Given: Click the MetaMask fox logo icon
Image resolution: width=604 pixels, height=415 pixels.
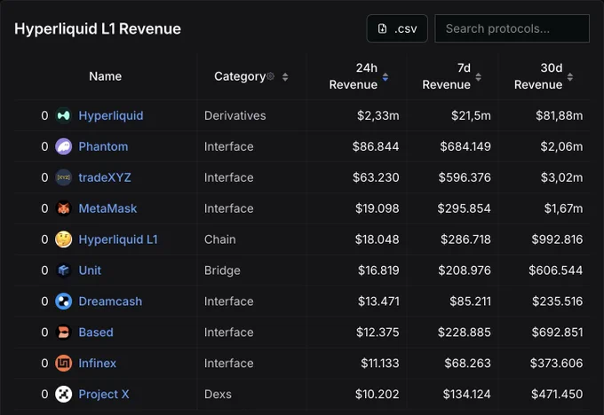Looking at the screenshot, I should click(x=64, y=208).
